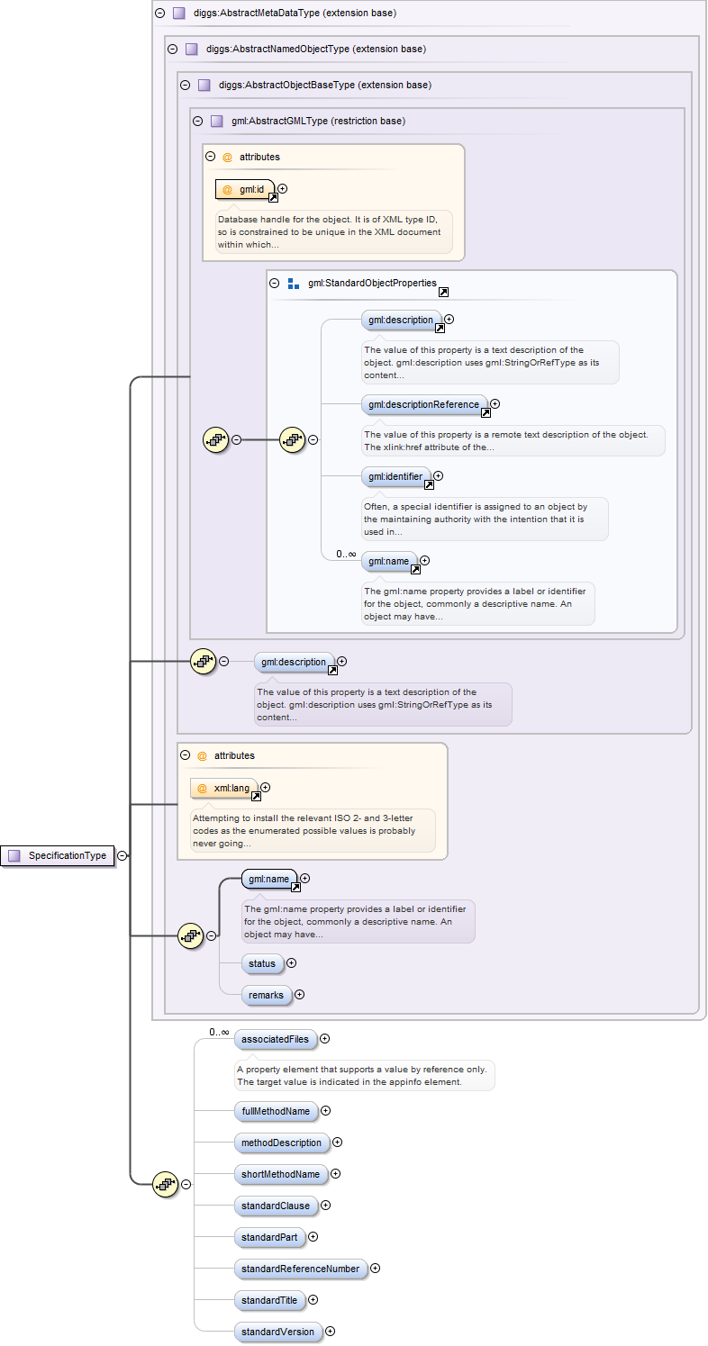708x1346 pixels.
Task: Click the SpecificationType purple type icon
Action: (x=14, y=855)
